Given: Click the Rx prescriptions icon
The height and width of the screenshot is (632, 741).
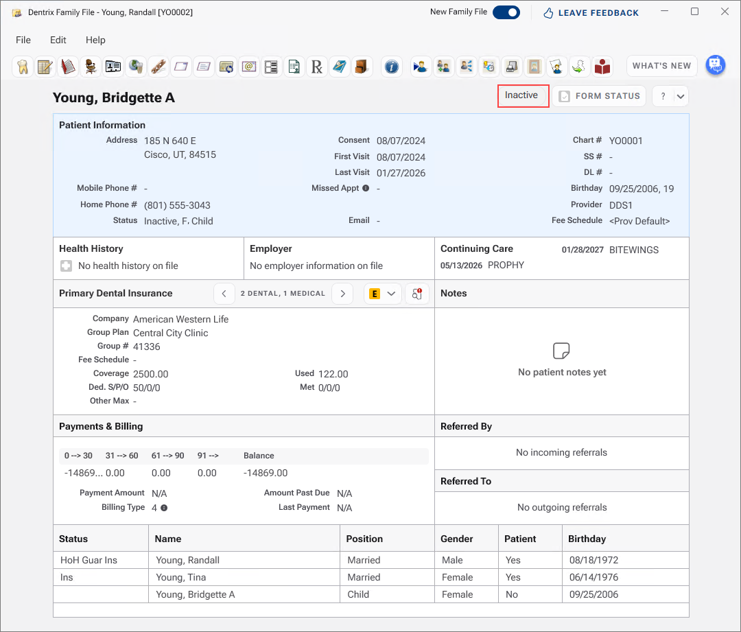Looking at the screenshot, I should 316,67.
